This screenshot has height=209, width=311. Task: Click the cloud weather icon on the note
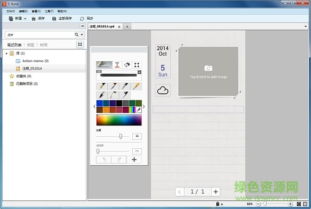[163, 90]
